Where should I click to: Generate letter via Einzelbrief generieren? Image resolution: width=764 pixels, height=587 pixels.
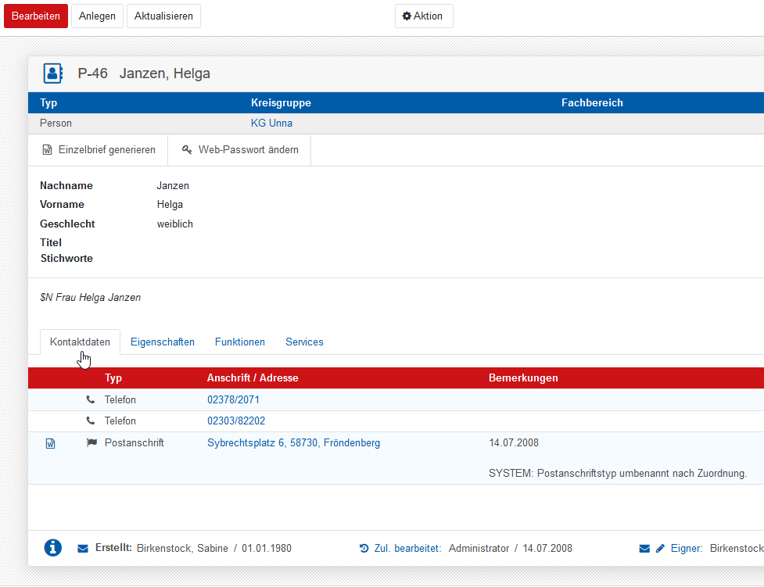tap(99, 150)
